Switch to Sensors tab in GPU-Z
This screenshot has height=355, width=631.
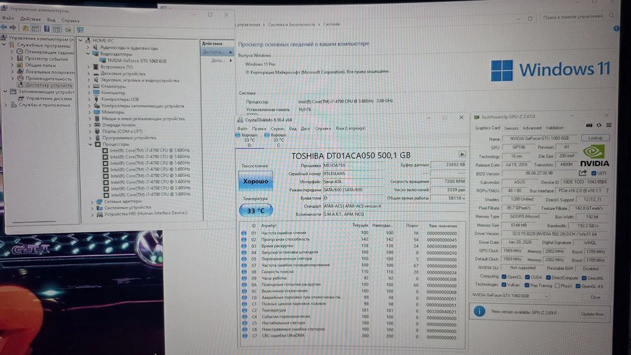point(511,128)
